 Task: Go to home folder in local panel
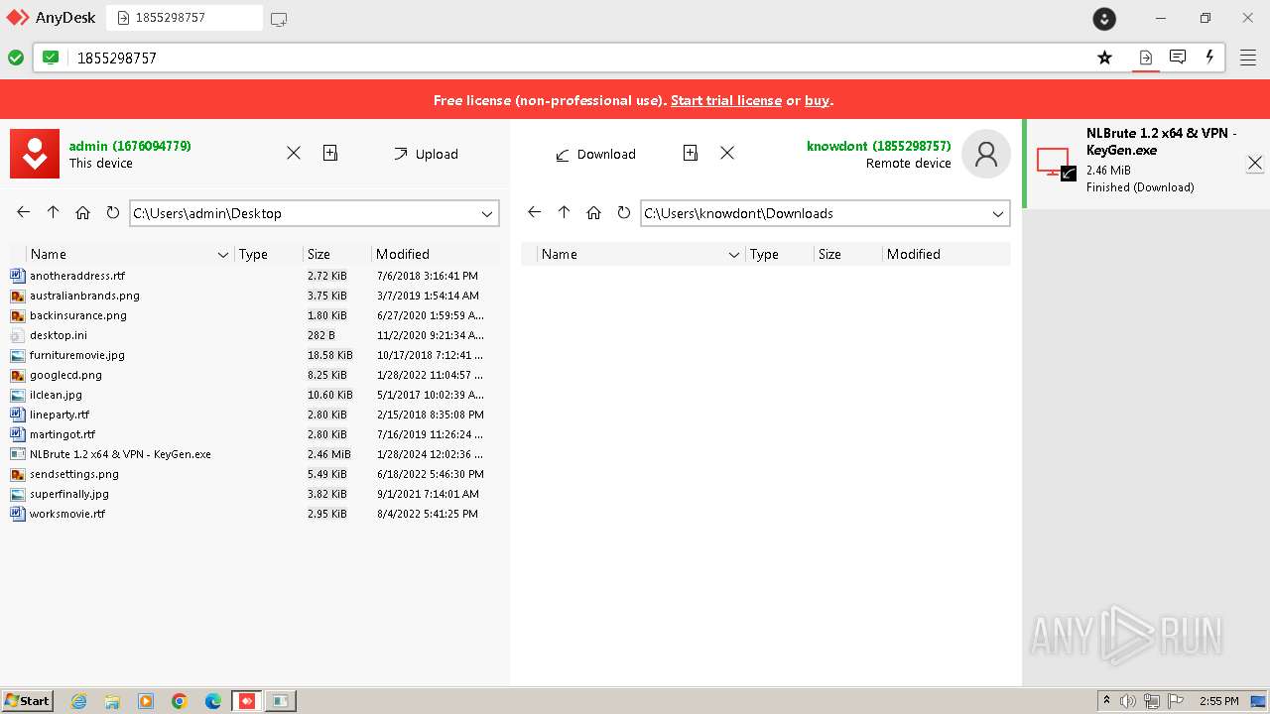point(83,212)
